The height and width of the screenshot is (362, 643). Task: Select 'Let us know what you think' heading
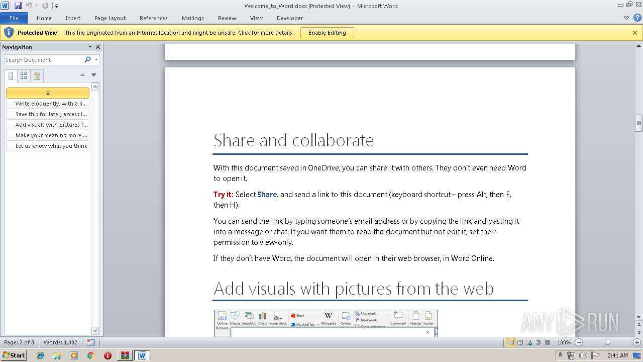click(48, 146)
